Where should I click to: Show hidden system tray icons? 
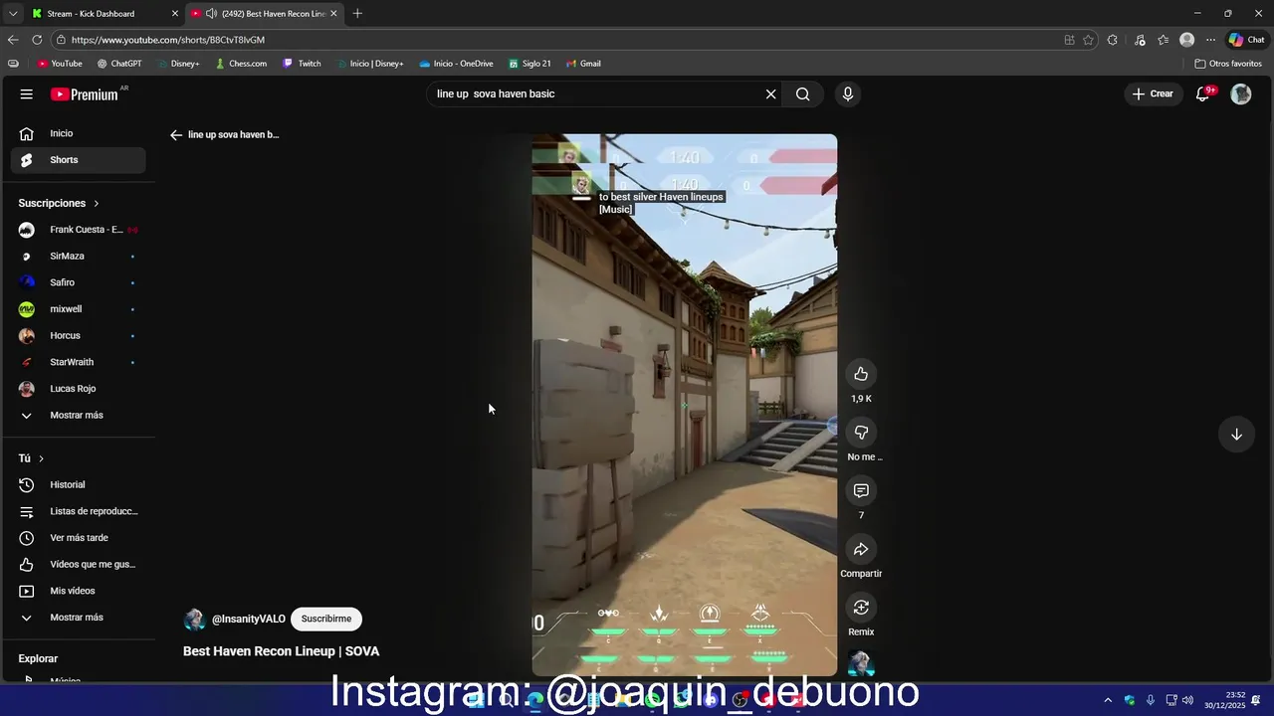(1108, 700)
